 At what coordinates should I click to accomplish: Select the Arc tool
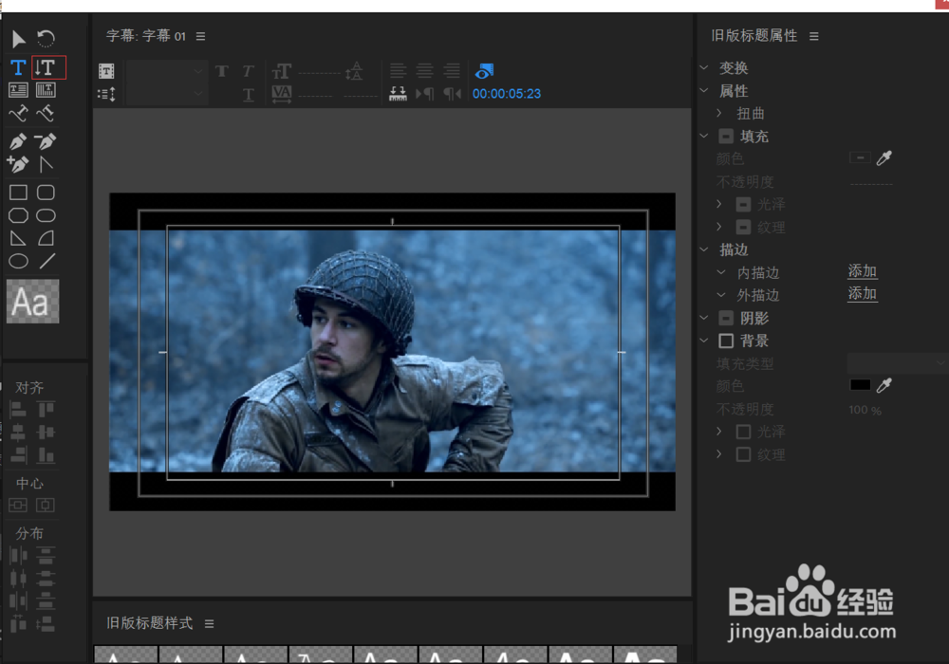[x=46, y=238]
